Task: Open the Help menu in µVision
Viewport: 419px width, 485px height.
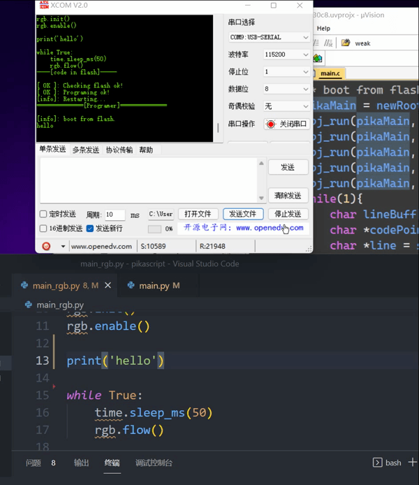Action: coord(323,29)
